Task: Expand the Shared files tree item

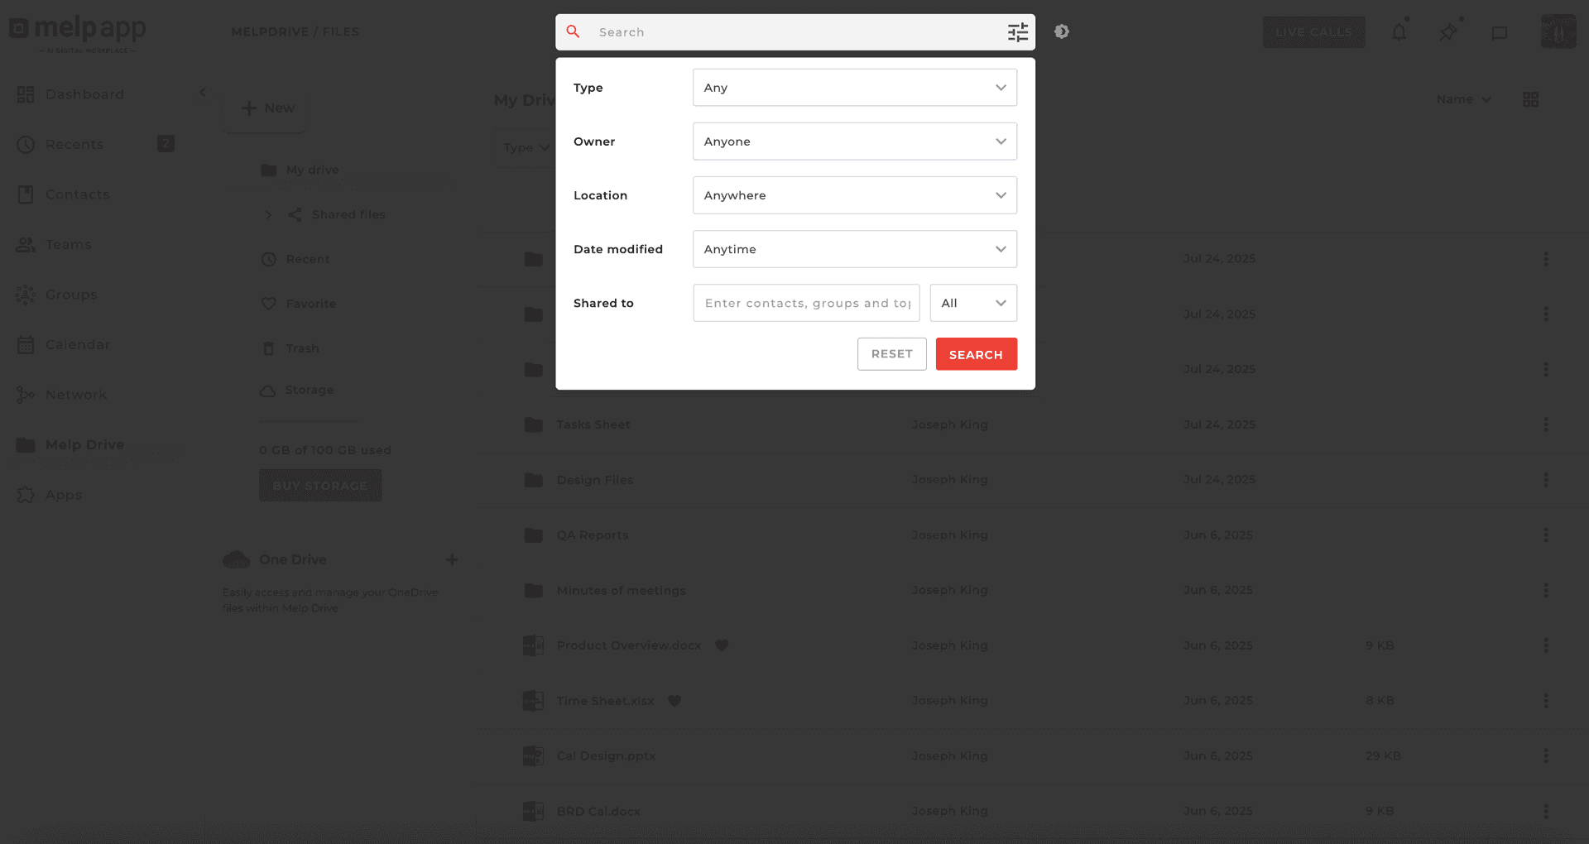Action: point(268,214)
